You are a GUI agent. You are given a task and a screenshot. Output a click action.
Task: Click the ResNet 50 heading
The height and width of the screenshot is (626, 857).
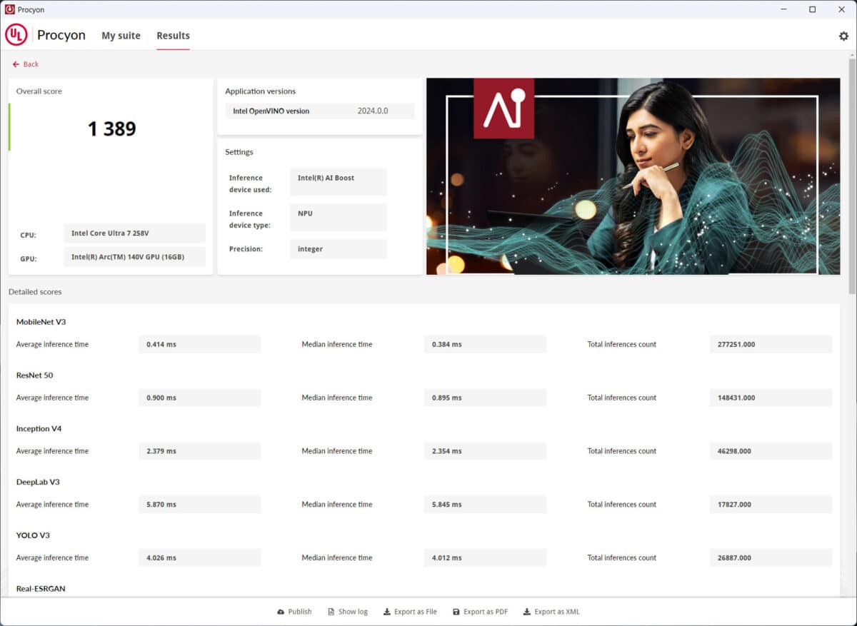coord(35,375)
